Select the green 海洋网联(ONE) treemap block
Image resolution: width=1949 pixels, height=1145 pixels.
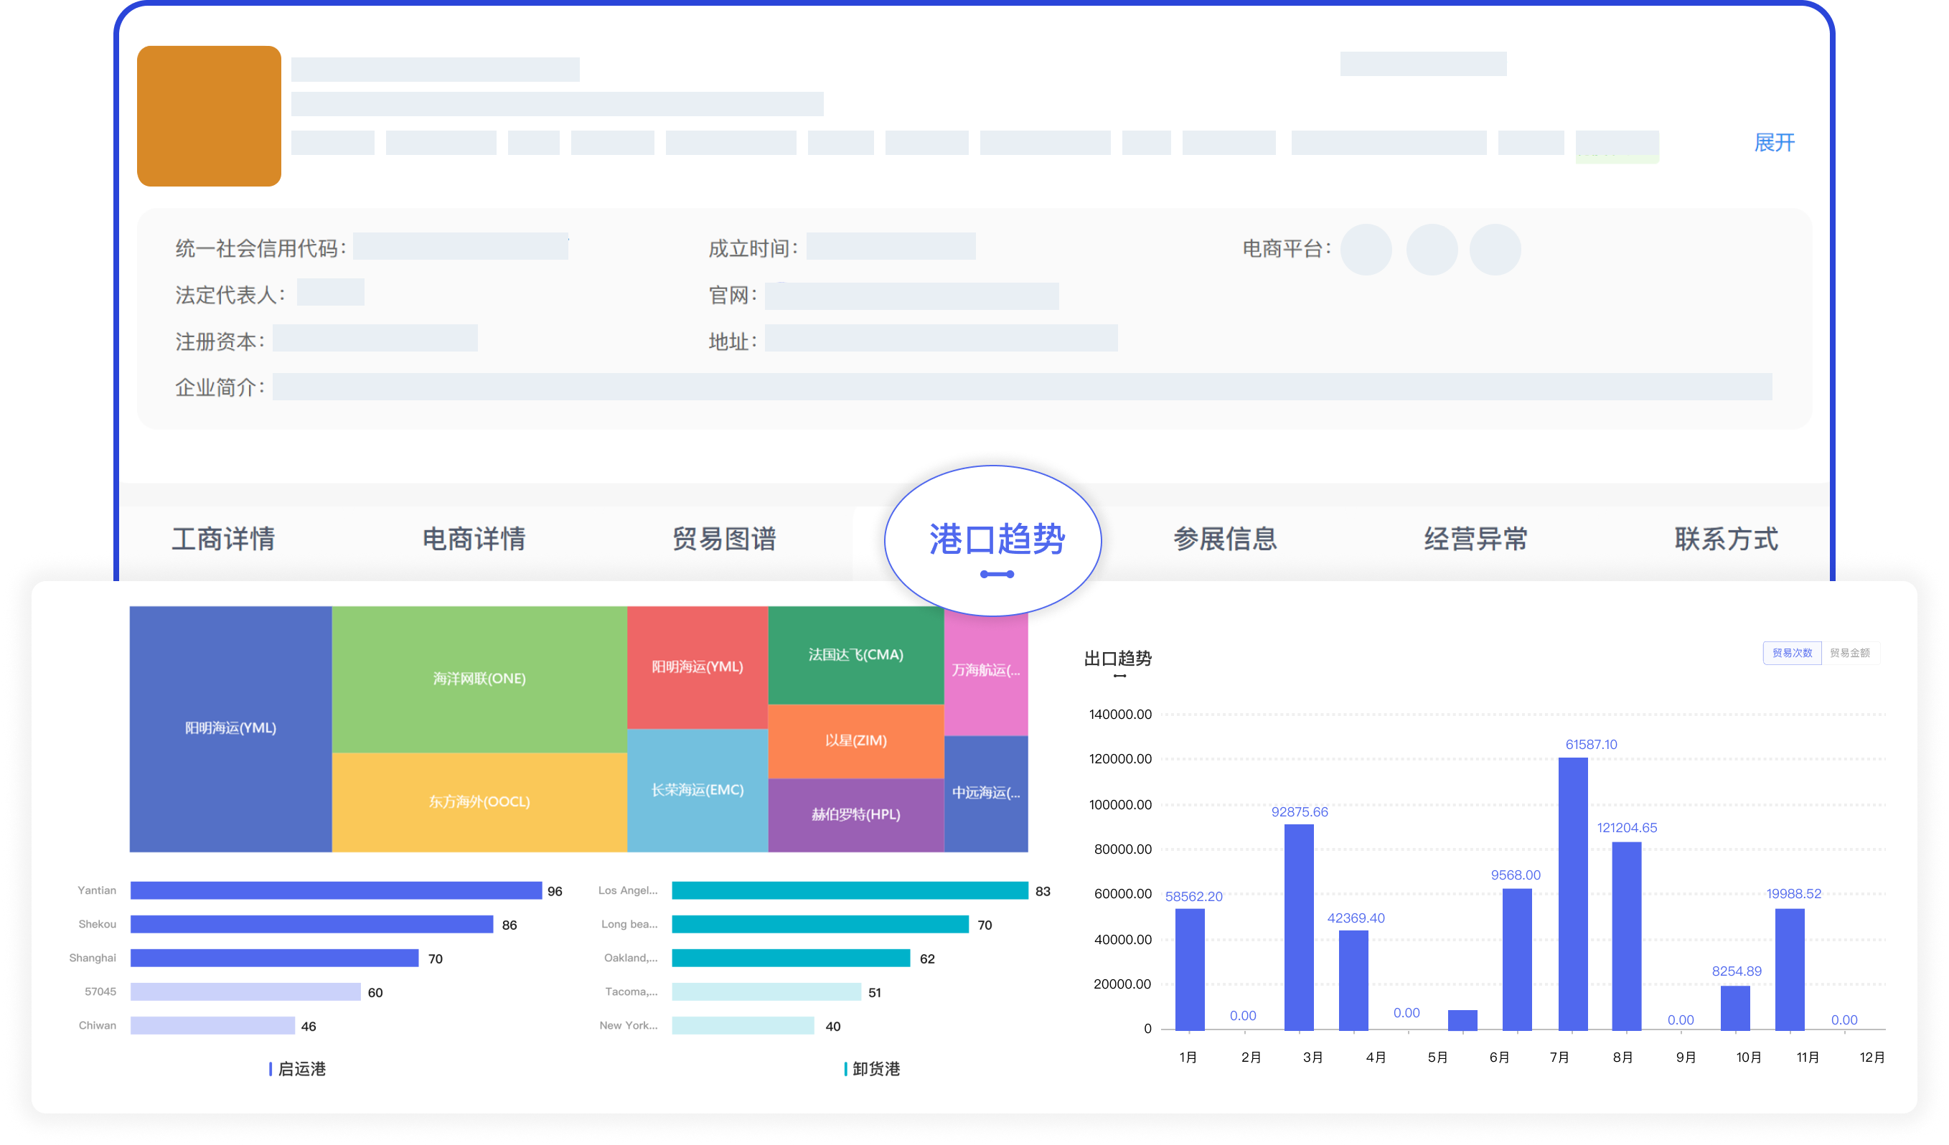pos(479,679)
